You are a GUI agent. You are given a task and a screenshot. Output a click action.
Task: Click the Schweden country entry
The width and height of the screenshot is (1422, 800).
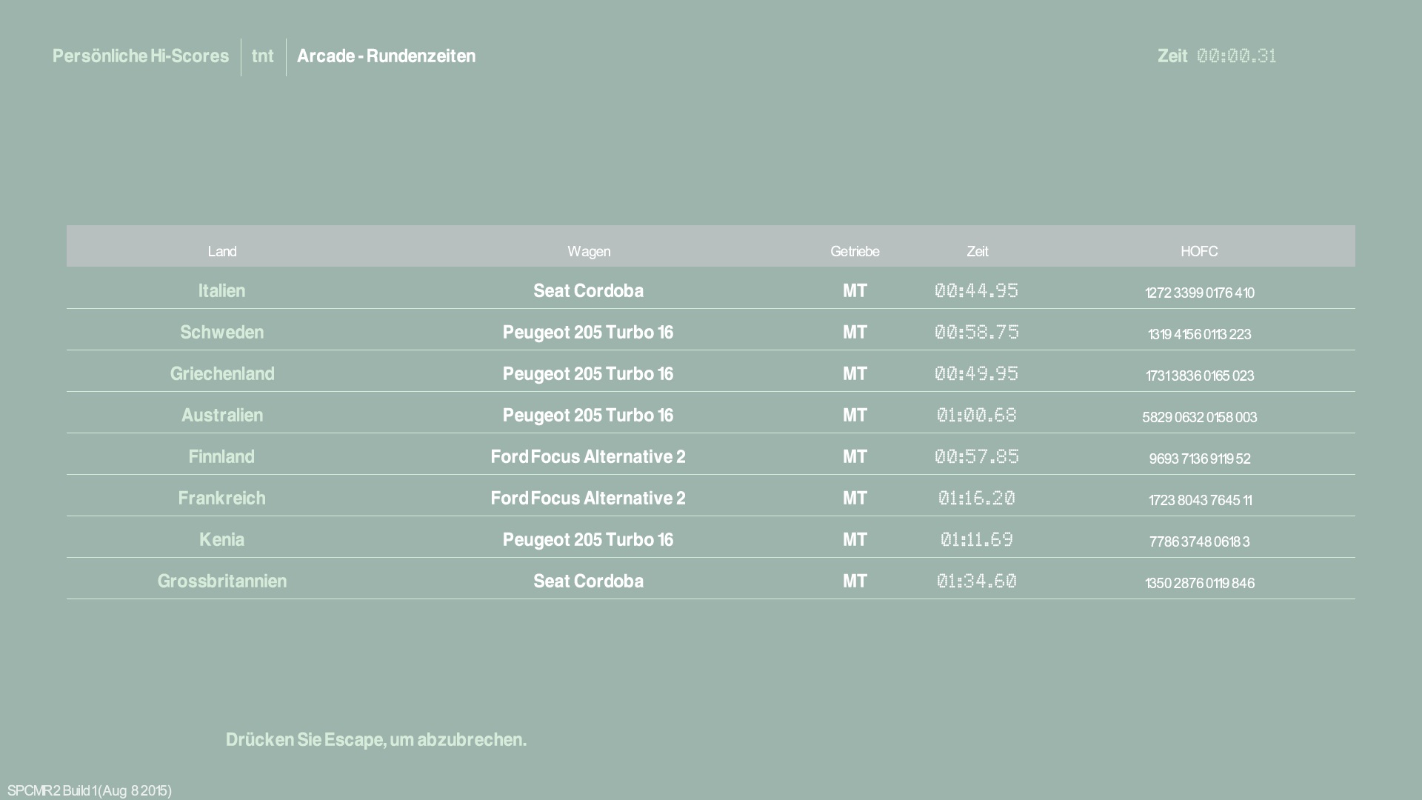point(221,332)
